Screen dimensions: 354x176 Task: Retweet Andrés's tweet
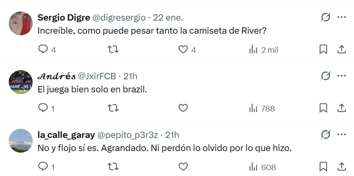[113, 108]
